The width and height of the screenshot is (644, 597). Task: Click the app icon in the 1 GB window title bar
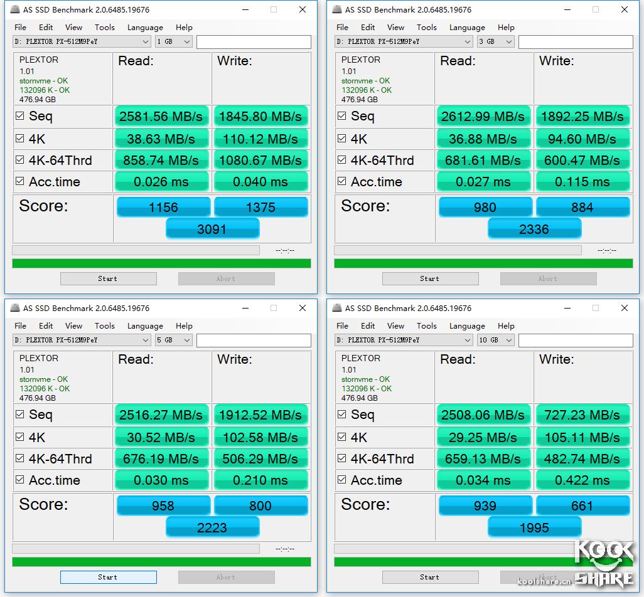(x=15, y=10)
